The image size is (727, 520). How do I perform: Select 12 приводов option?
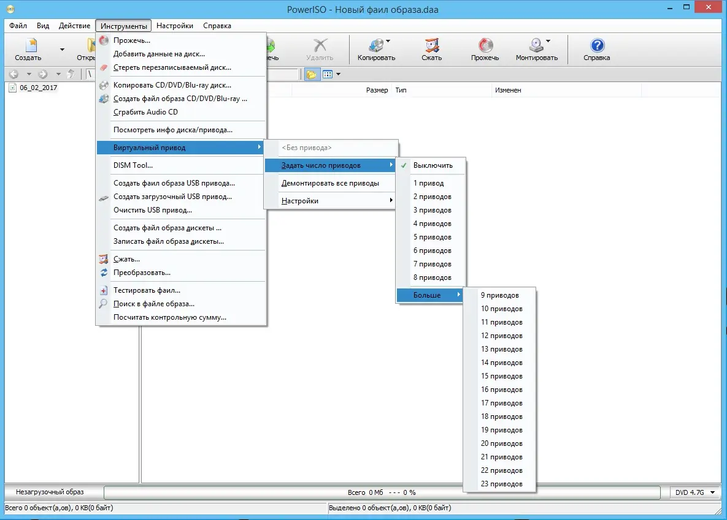(x=500, y=335)
